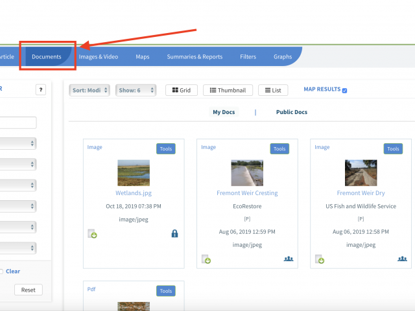Viewport: 415px width, 311px height.
Task: Click the Thumbnail list icon
Action: (x=213, y=90)
